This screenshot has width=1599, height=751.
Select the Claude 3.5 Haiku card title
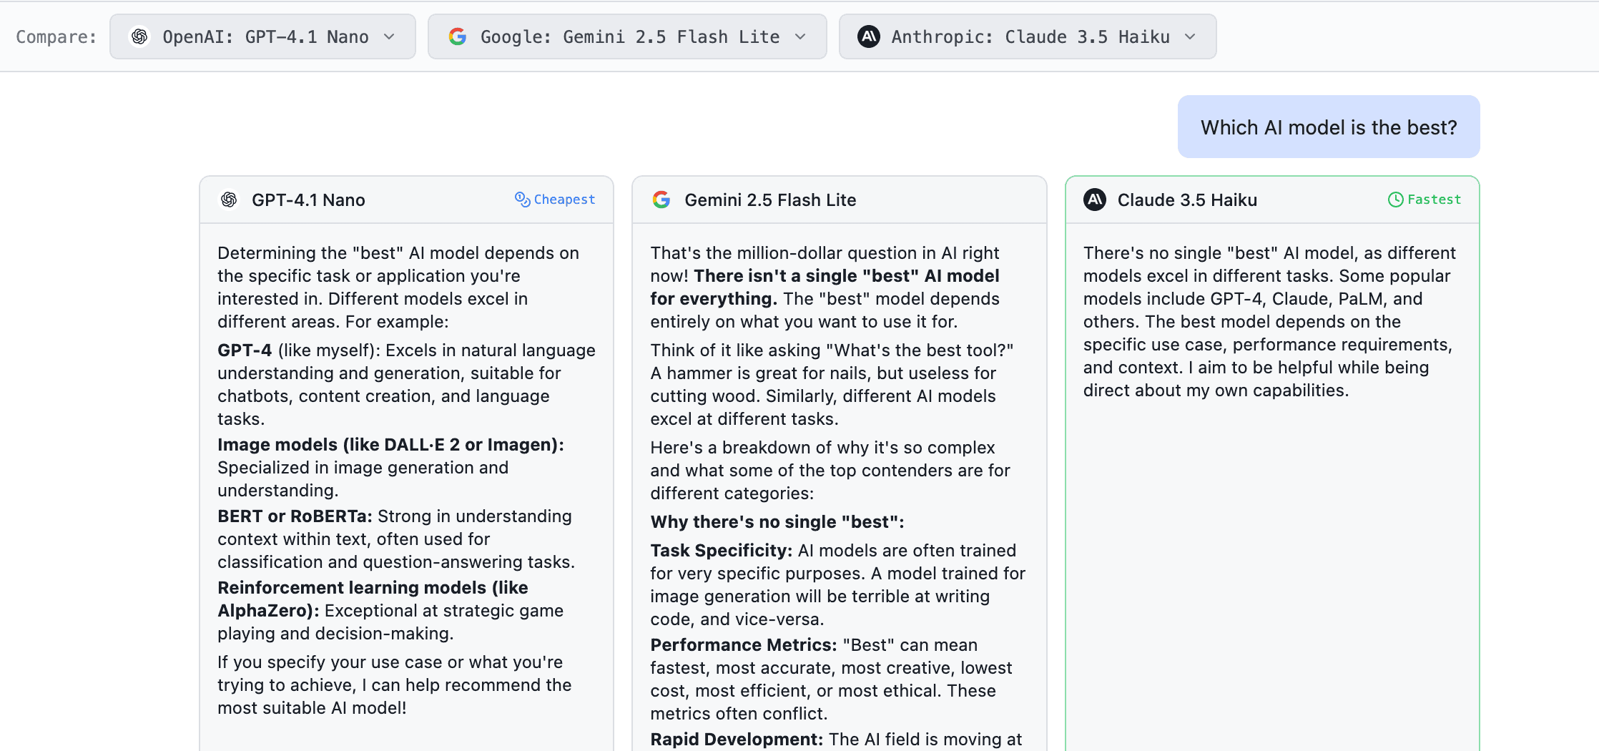[1187, 200]
